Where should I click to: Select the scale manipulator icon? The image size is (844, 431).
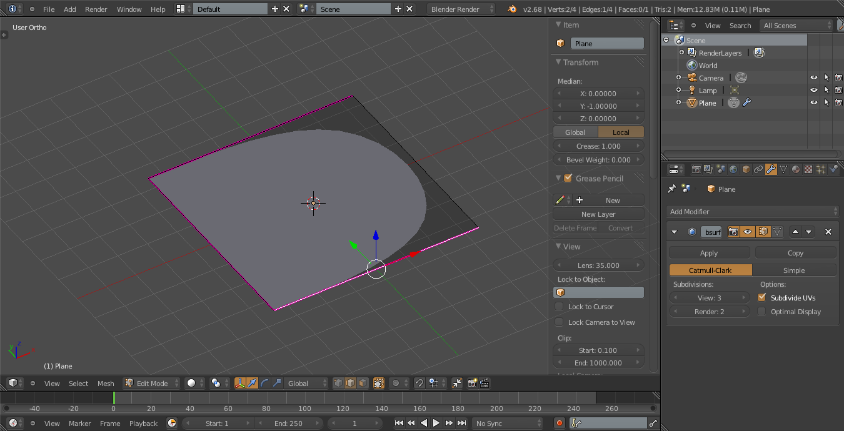(x=276, y=383)
